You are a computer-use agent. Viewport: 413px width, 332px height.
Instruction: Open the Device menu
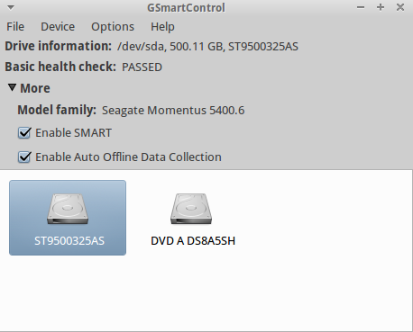(x=58, y=27)
